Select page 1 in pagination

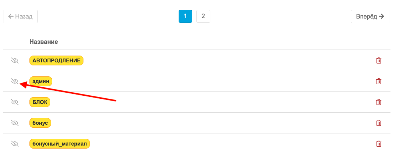(x=185, y=16)
